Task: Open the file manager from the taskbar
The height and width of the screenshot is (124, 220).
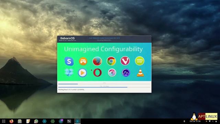Action: 20,121
